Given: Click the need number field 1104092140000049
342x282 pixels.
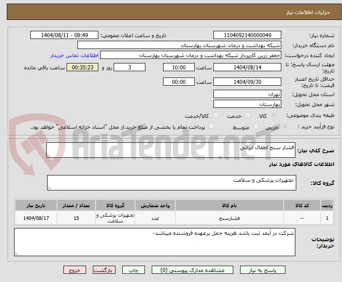Looking at the screenshot, I should click(247, 35).
